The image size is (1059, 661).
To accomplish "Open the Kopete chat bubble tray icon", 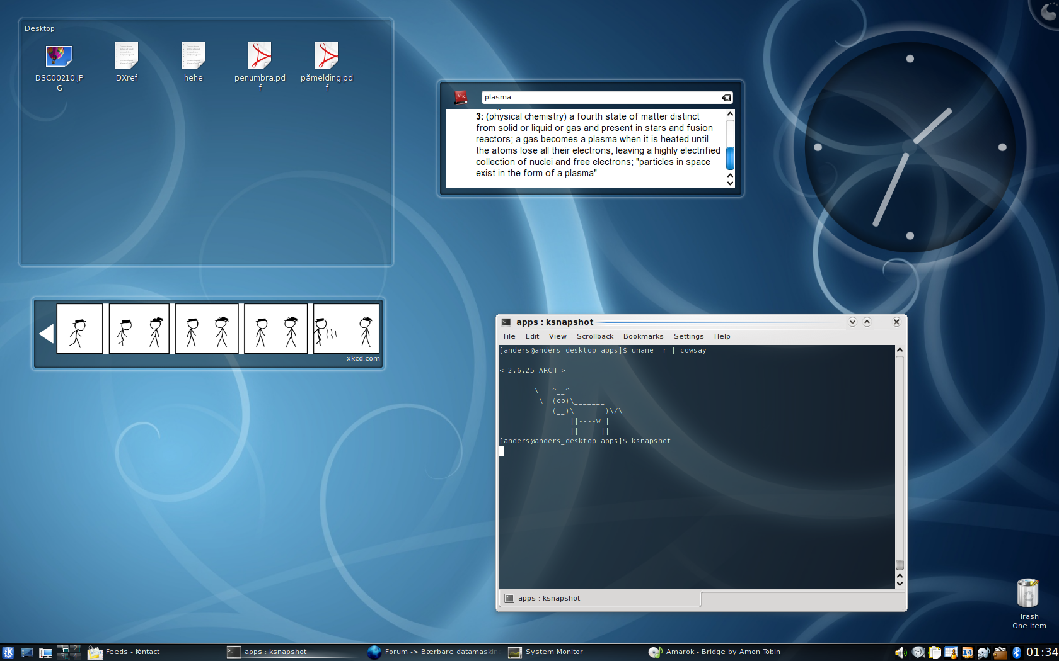I will pos(918,653).
